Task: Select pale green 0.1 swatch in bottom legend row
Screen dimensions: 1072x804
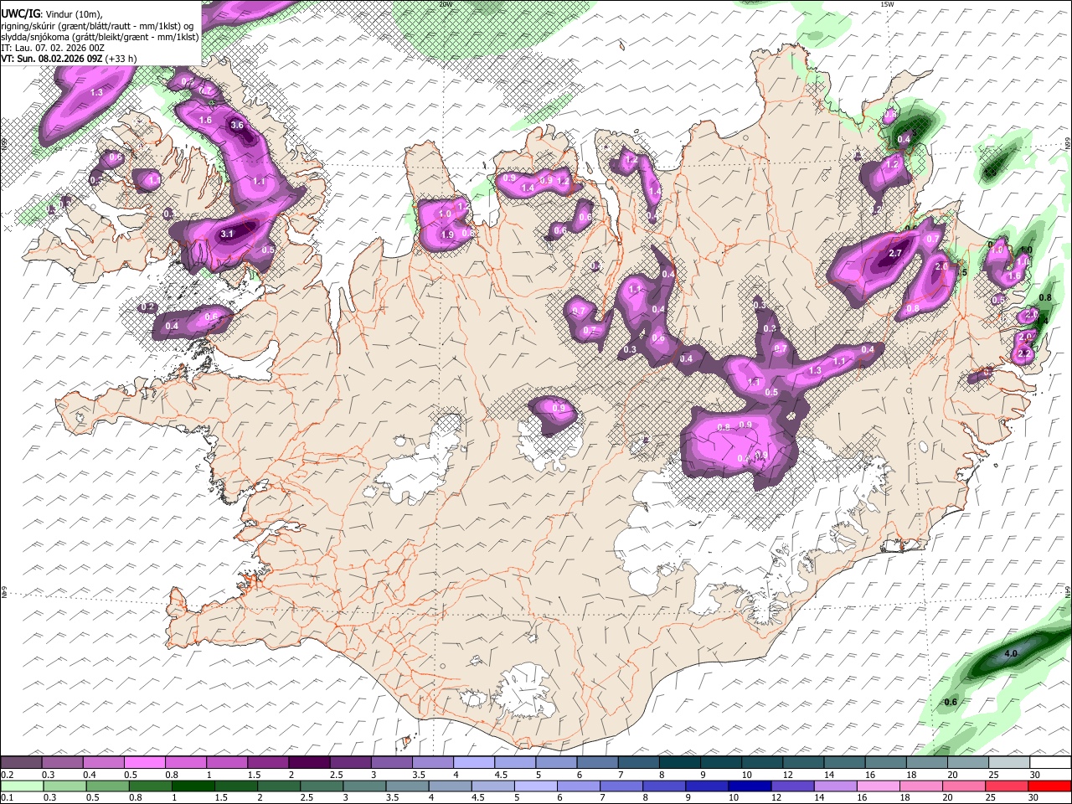Action: coord(21,786)
